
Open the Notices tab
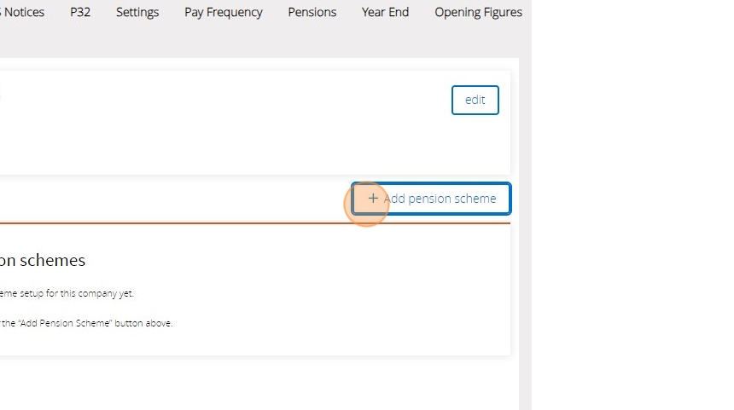tap(22, 12)
